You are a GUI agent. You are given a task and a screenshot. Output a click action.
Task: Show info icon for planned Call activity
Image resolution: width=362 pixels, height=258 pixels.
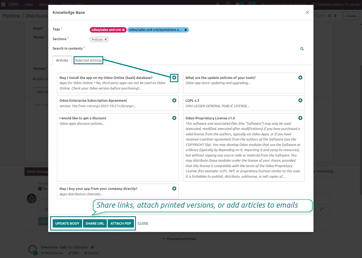pos(92,247)
